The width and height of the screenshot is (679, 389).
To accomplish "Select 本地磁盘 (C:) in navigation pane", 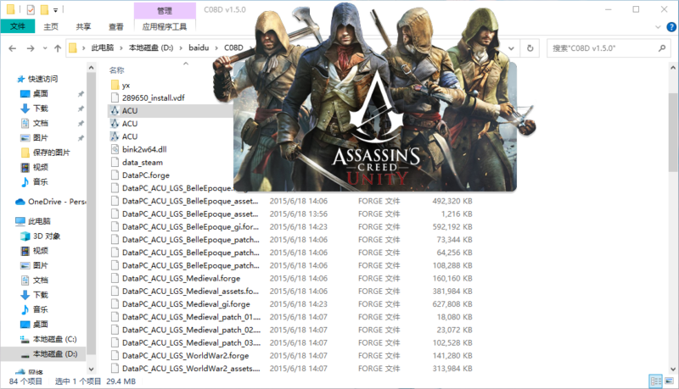I will click(54, 339).
